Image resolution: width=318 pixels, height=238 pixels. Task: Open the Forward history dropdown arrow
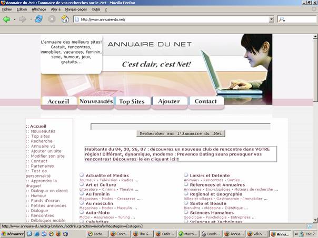coord(31,19)
